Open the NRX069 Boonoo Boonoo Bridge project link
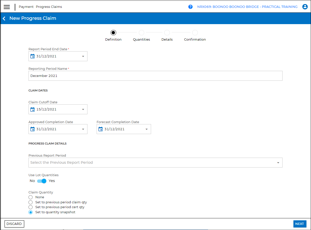This screenshot has width=311, height=230. [247, 7]
